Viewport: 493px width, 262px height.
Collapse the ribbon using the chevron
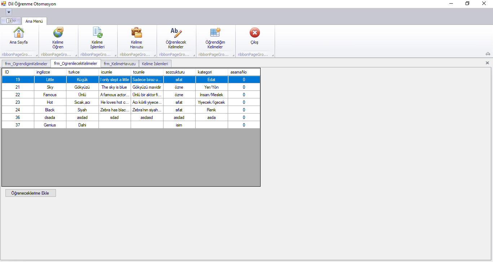tap(488, 54)
